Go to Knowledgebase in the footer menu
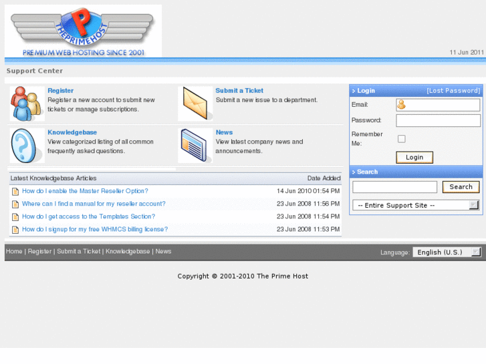The width and height of the screenshot is (486, 364). pos(128,251)
